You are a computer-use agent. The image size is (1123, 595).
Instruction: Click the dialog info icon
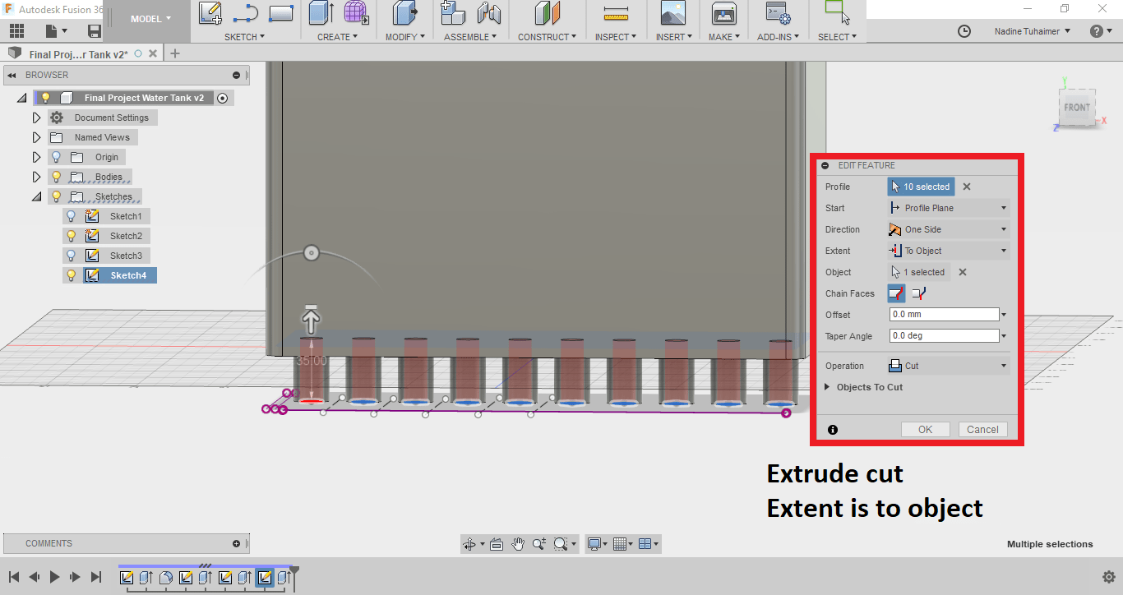[x=833, y=430]
